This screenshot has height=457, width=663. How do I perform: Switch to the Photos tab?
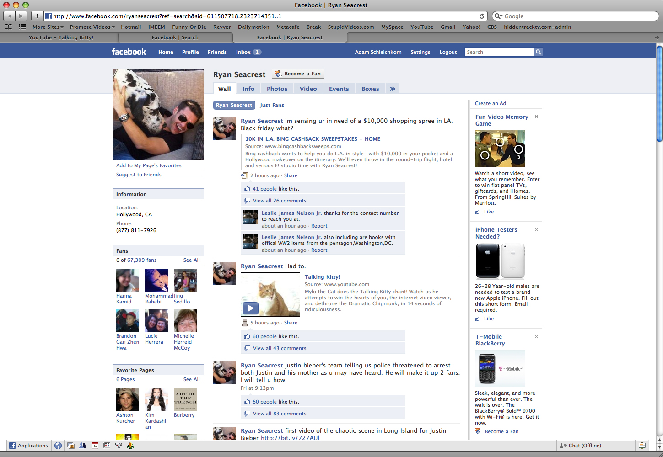point(277,89)
